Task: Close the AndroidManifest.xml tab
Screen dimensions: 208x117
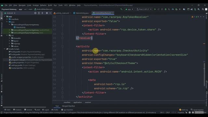Action: [x=112, y=13]
